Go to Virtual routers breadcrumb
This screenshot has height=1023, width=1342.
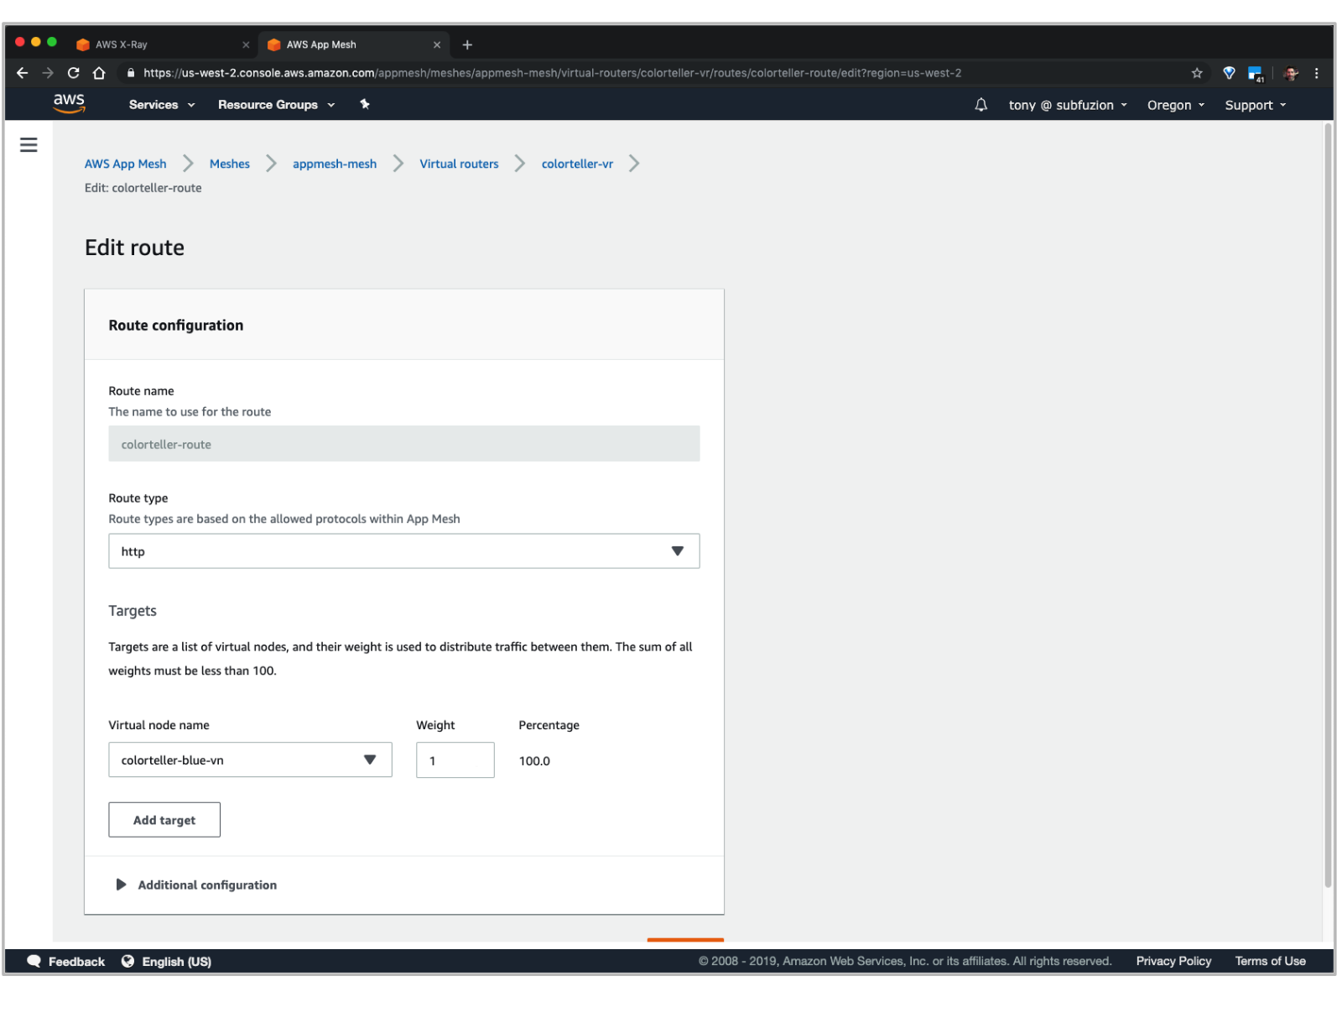click(459, 164)
